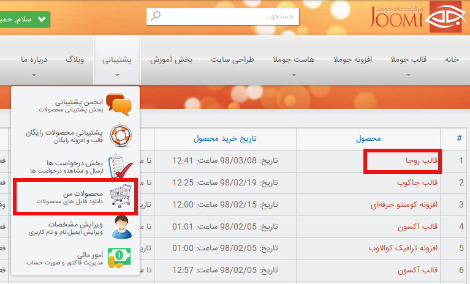Click the lifebuoy icon for free products support
This screenshot has width=470, height=284.
(x=120, y=135)
